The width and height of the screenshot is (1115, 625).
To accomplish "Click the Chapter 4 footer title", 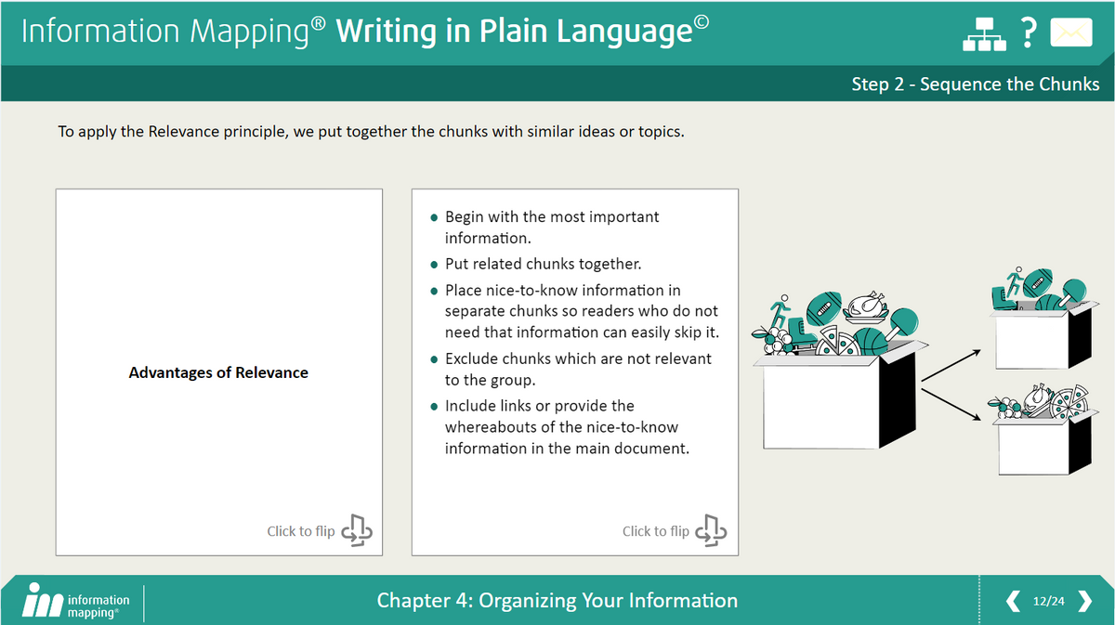I will 557,601.
